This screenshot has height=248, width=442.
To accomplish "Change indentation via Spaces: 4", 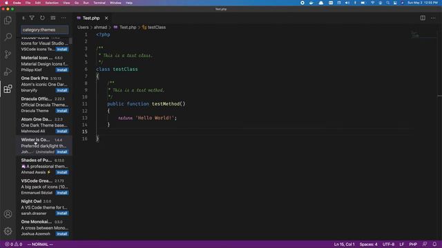I will click(368, 245).
